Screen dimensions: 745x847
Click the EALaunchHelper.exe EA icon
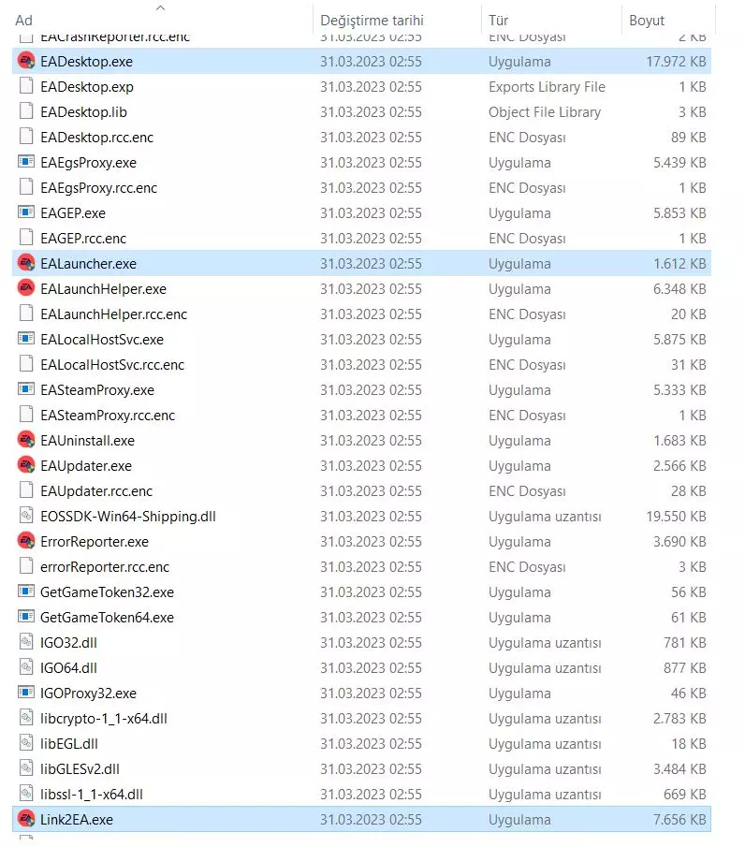tap(26, 288)
